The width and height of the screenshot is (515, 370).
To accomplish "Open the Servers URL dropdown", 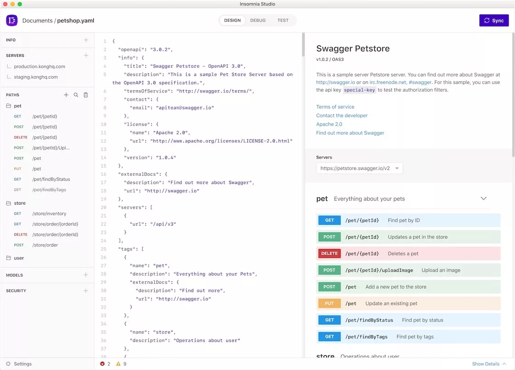I will click(x=359, y=168).
